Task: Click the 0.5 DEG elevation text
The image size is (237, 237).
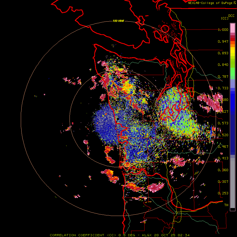Action: tap(126, 235)
